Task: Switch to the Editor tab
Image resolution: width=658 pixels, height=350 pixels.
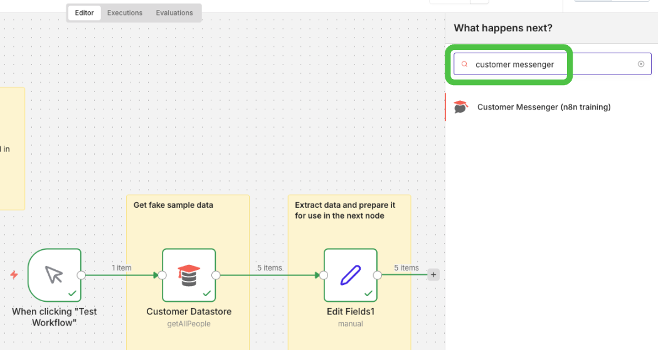Action: coord(84,13)
